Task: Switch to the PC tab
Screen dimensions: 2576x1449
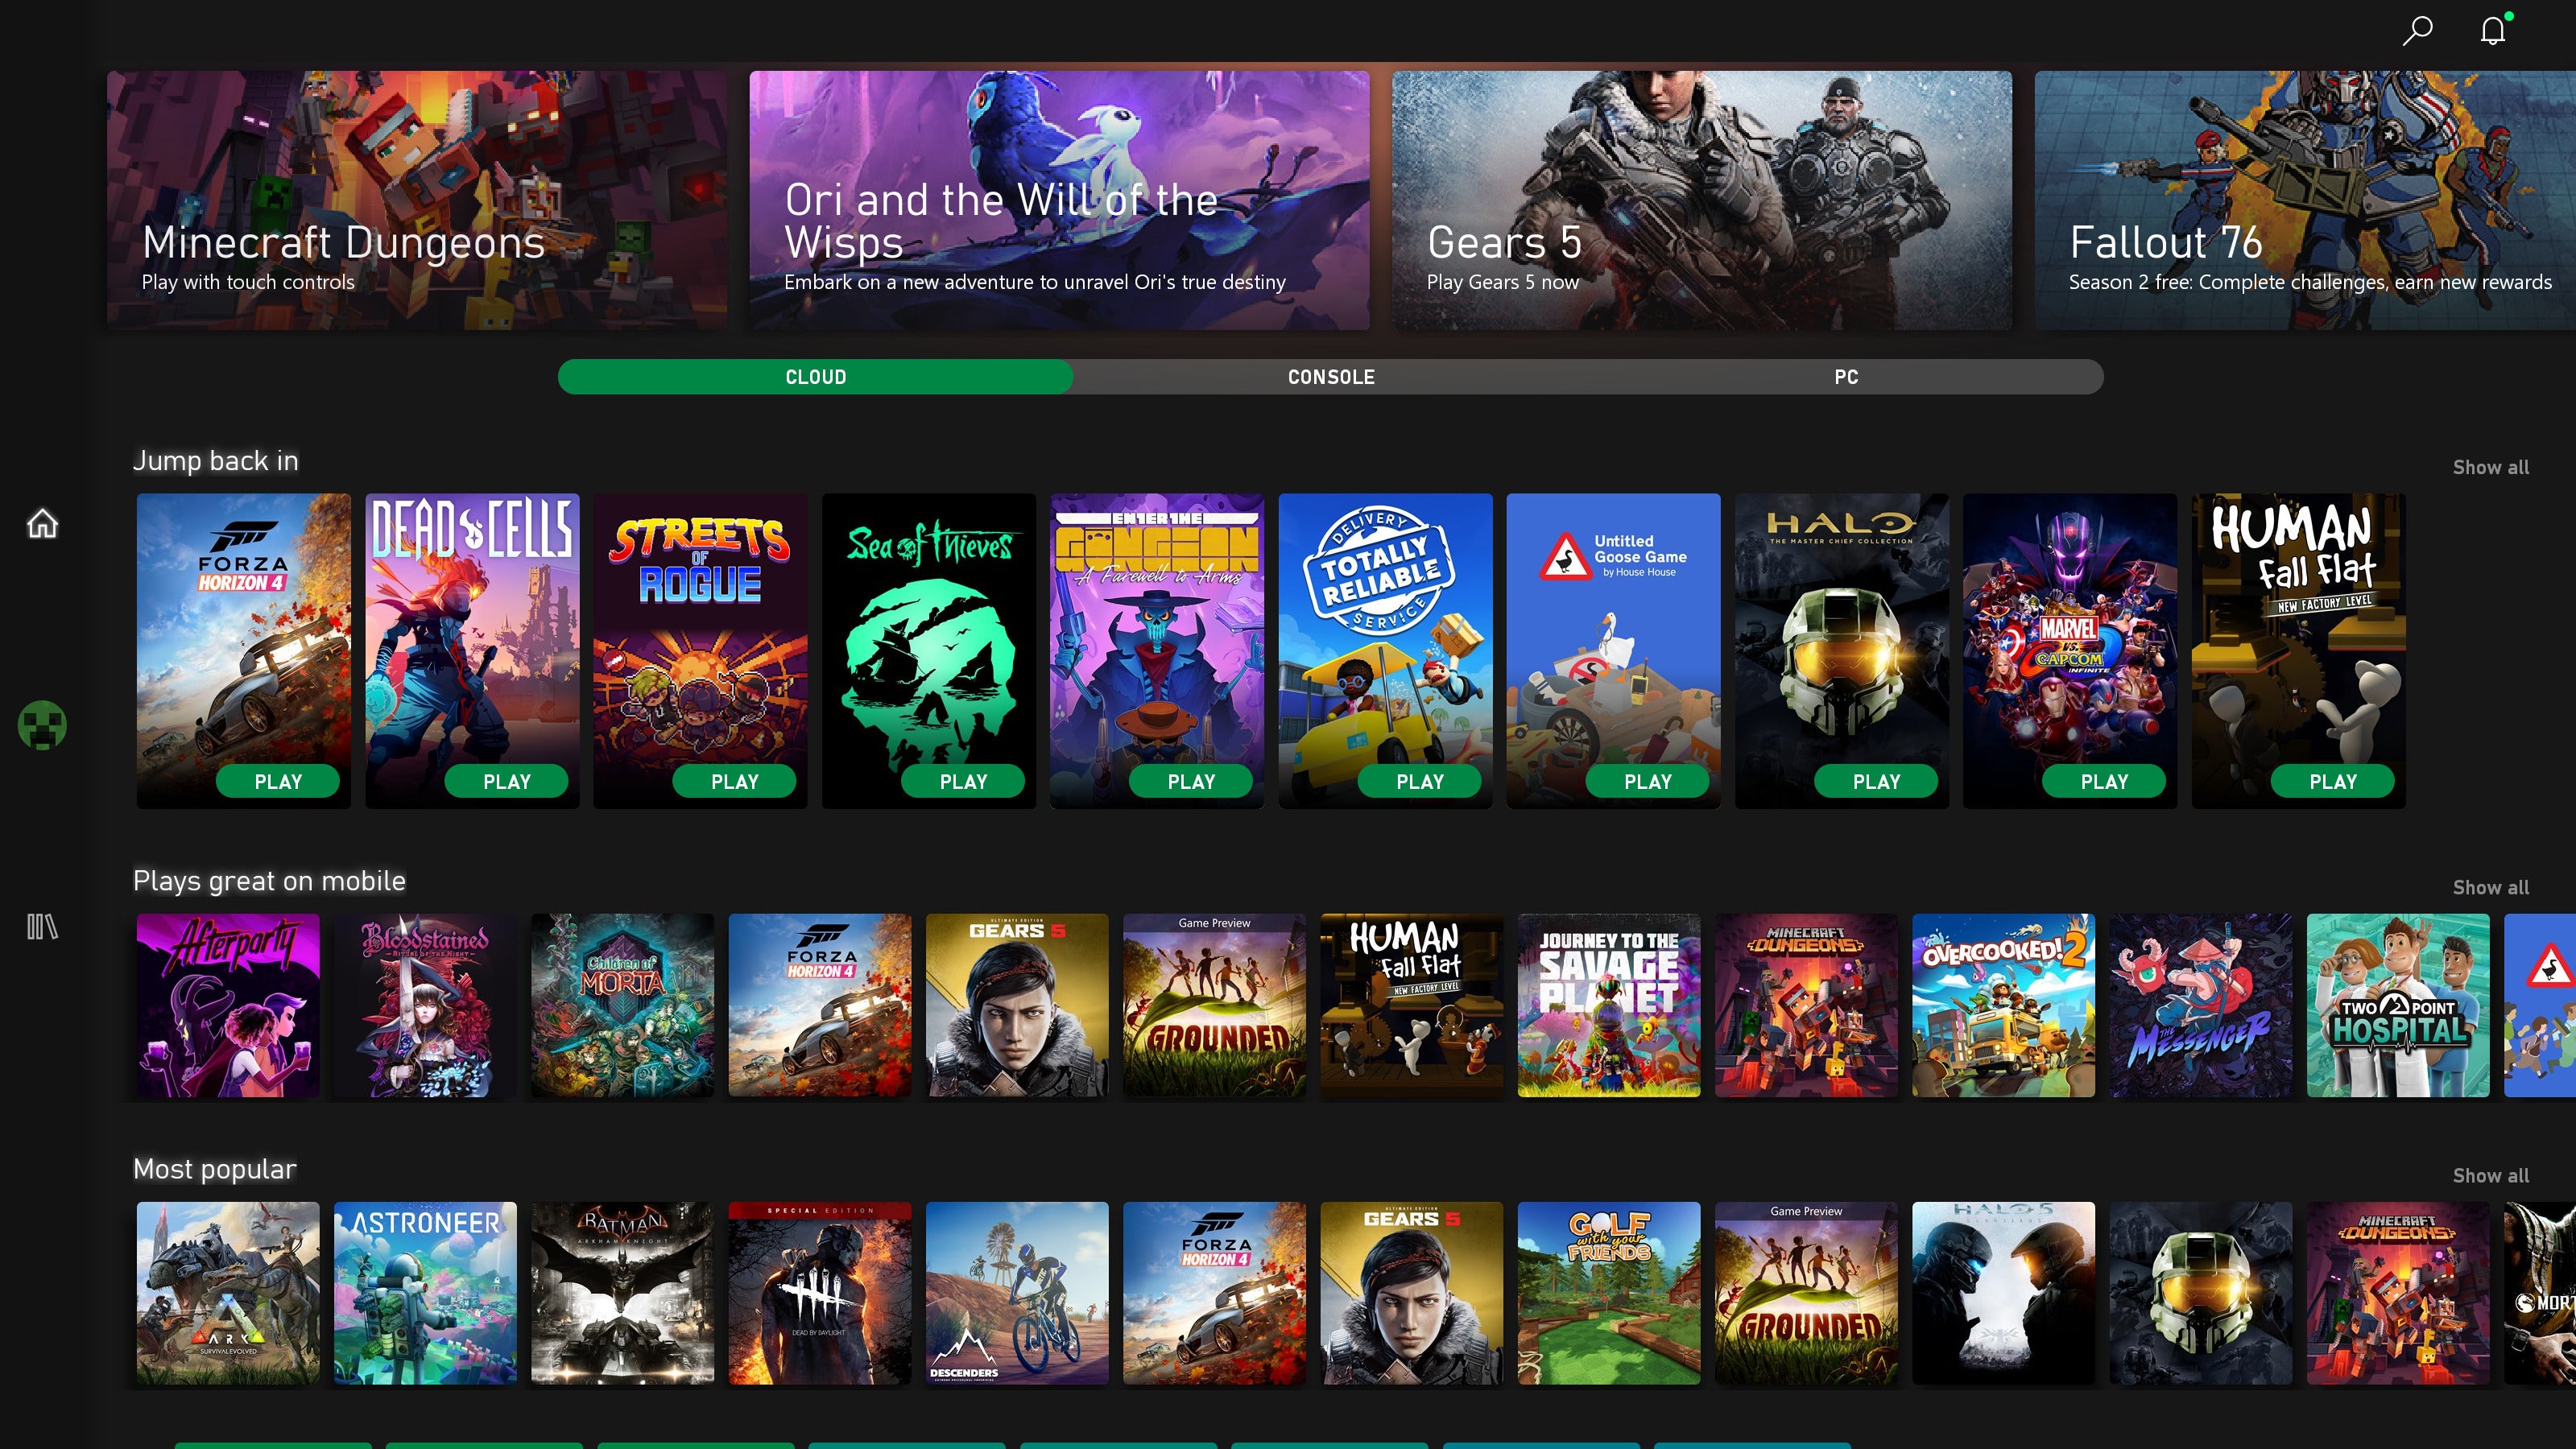Action: (1846, 375)
